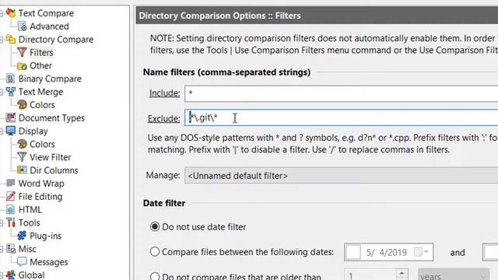Click the Plug-ins puzzle icon
Image resolution: width=498 pixels, height=280 pixels.
point(22,236)
